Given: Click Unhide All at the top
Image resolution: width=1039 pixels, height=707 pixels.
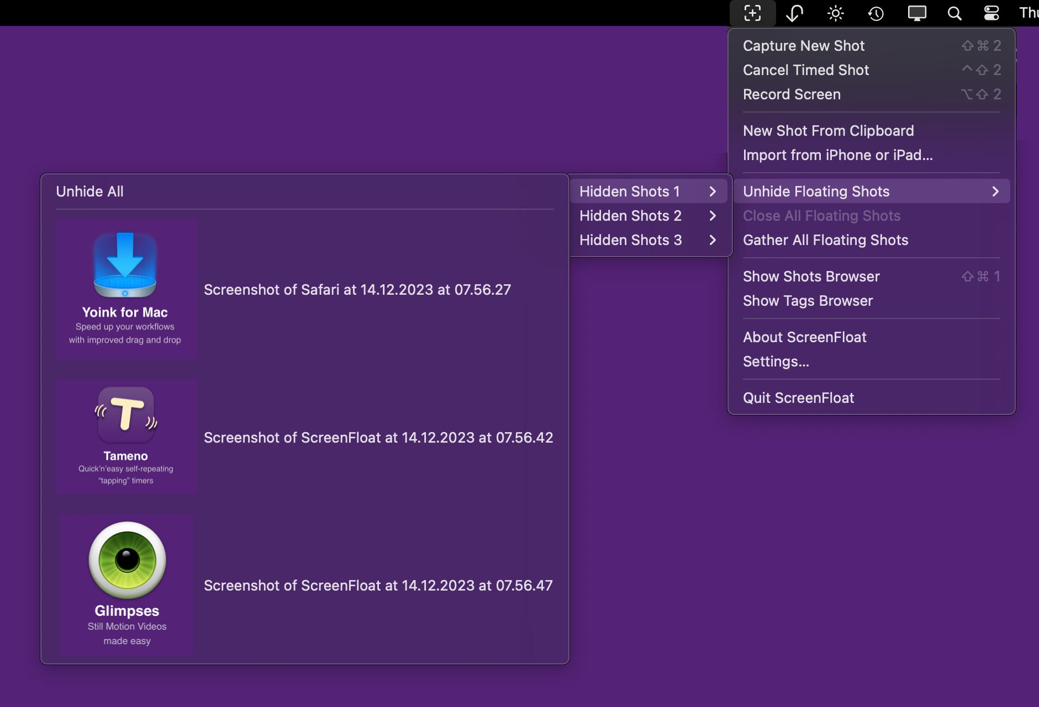Looking at the screenshot, I should point(89,192).
